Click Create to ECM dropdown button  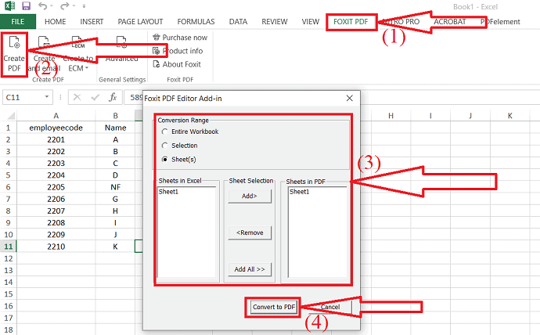pyautogui.click(x=77, y=54)
